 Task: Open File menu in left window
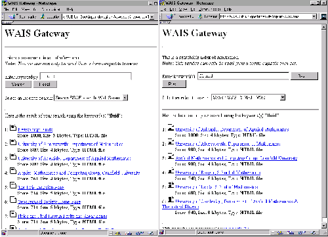click(6, 9)
